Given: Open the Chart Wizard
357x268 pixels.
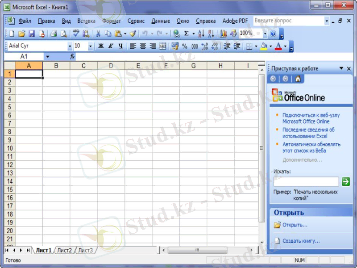Looking at the screenshot, I should click(224, 33).
